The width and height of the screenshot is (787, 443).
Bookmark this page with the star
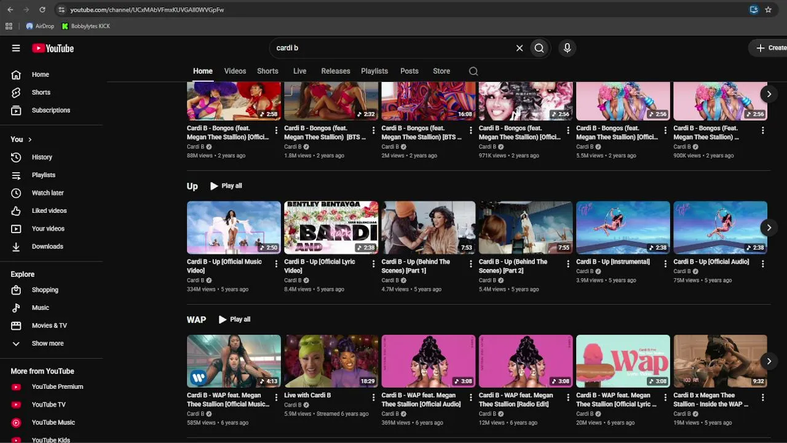click(x=768, y=10)
